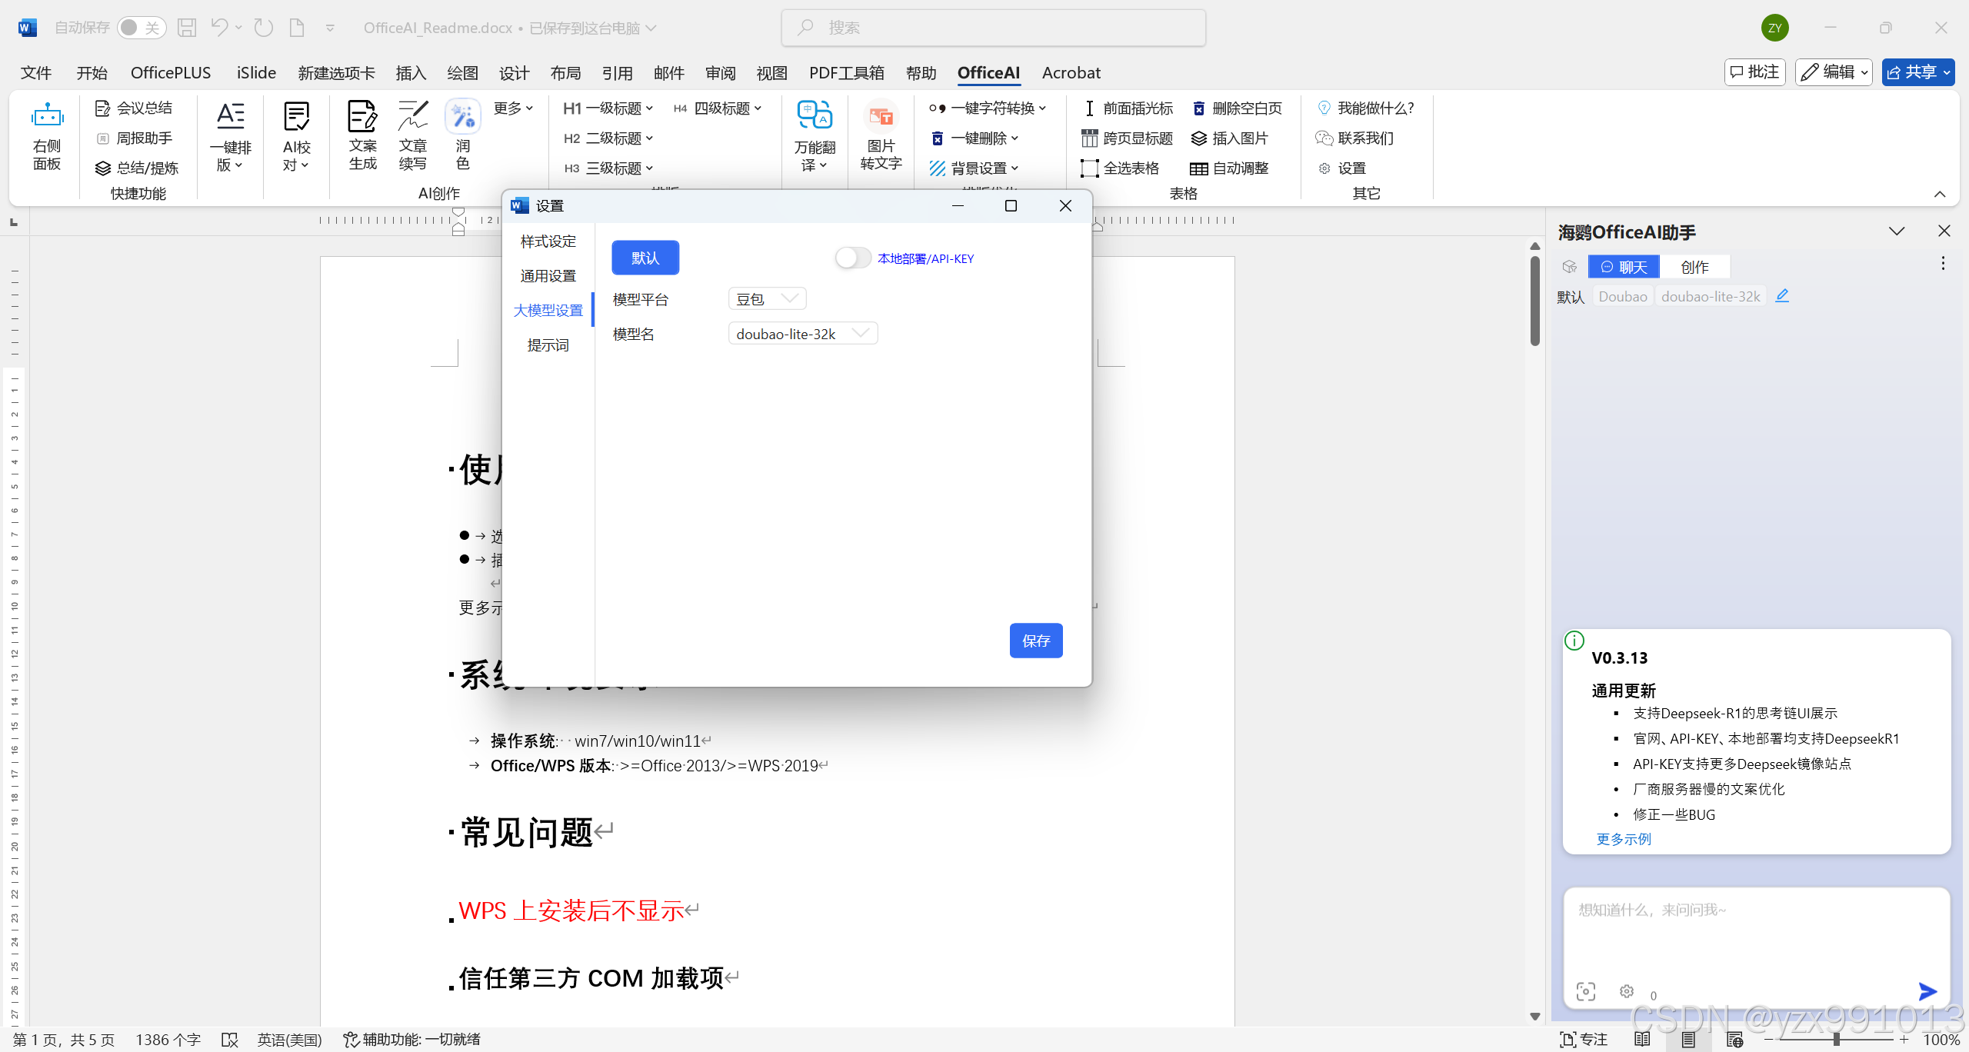Screen dimensions: 1969x1052
Task: Click the screenshot capture icon in chat box
Action: click(x=1585, y=991)
